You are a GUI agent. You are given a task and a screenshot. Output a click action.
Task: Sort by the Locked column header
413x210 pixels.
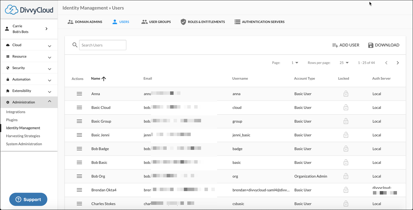coord(343,78)
